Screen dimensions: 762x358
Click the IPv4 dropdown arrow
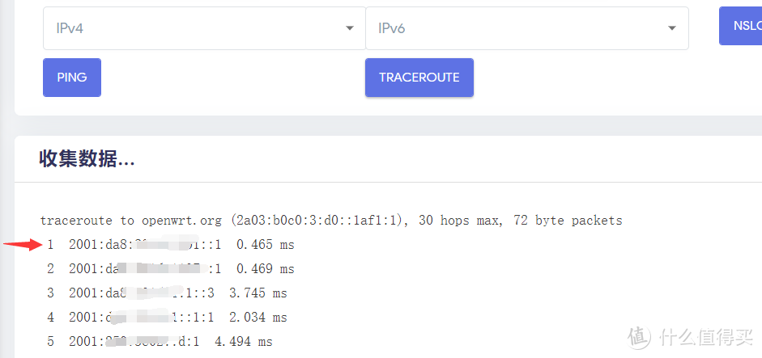(x=350, y=28)
